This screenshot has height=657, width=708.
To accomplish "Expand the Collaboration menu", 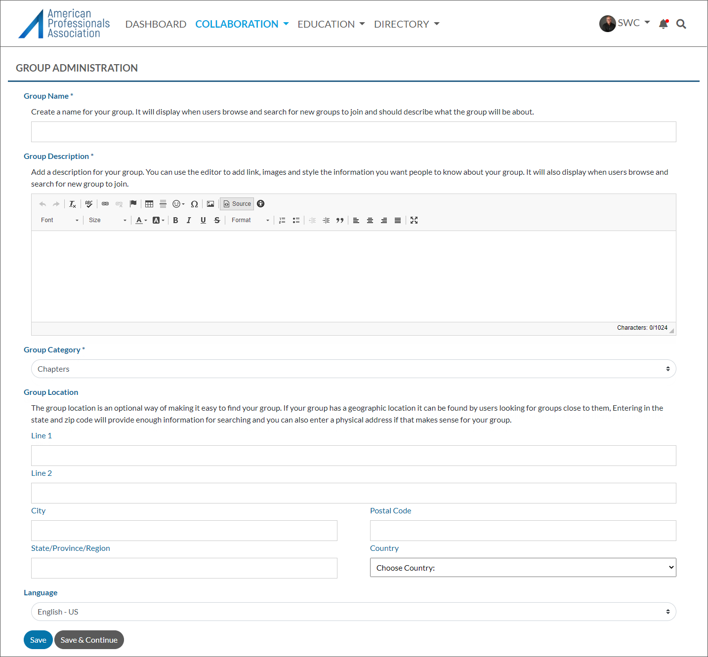I will point(242,24).
